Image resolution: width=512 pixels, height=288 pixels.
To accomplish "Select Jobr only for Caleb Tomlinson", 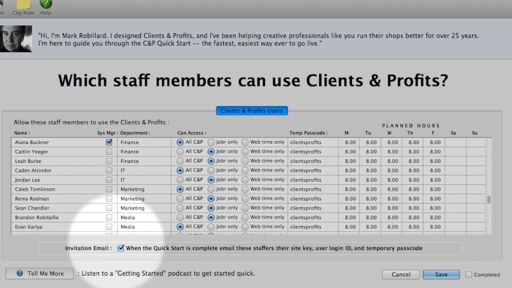I will coord(211,189).
